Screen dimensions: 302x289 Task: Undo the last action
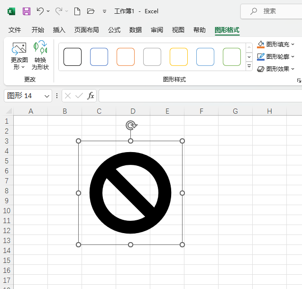click(x=40, y=11)
